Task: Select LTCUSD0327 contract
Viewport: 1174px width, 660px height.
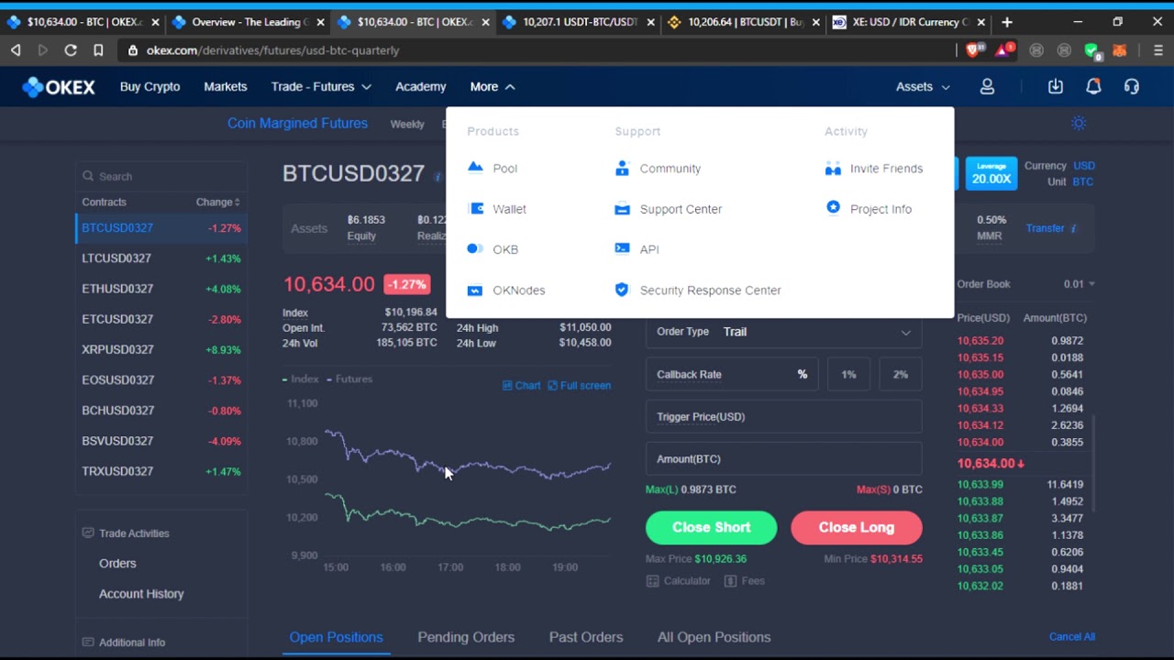Action: point(161,258)
